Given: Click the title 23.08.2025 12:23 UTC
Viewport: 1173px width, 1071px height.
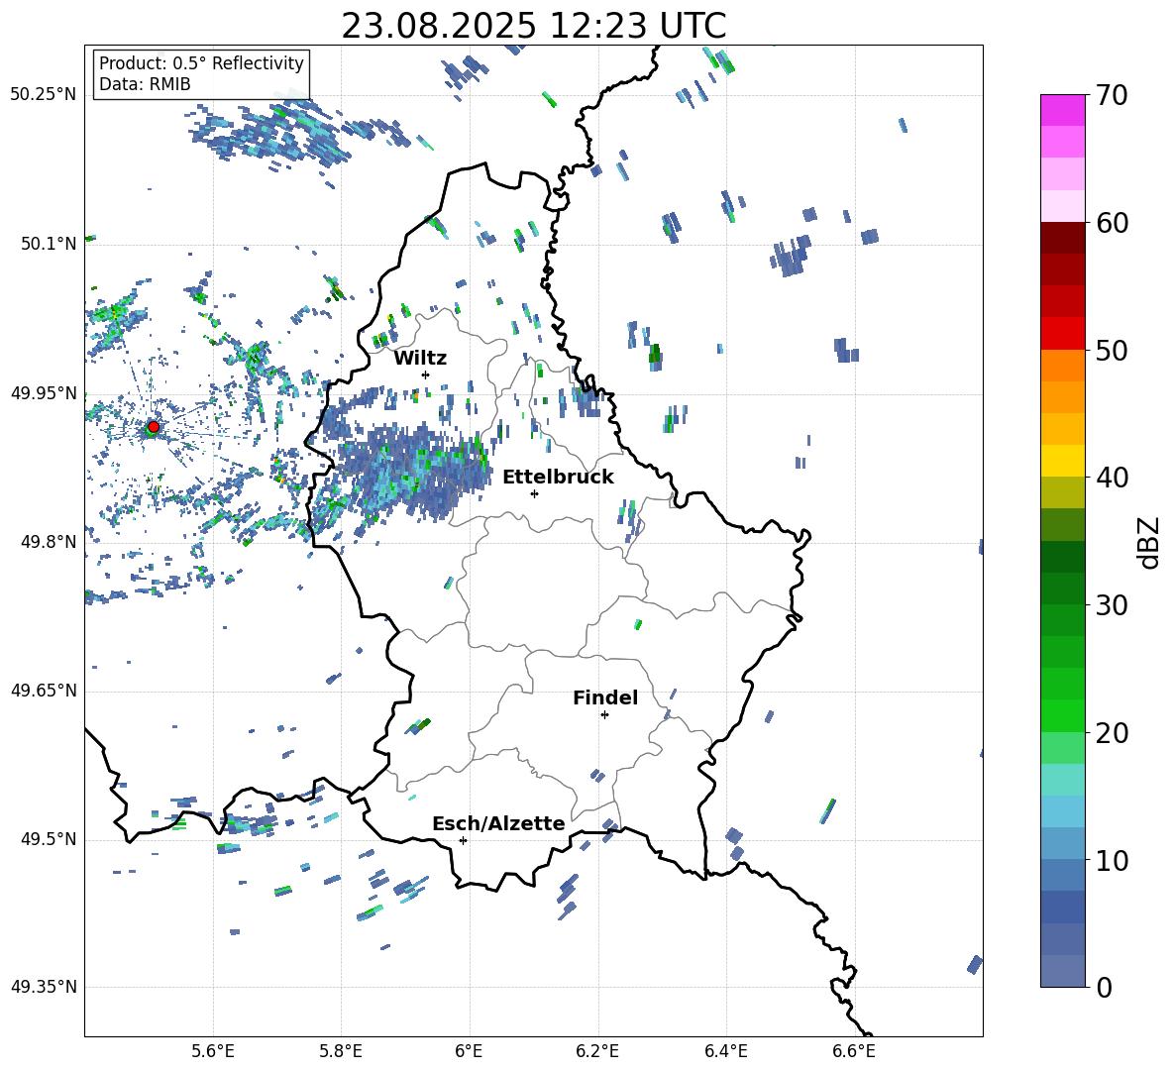Looking at the screenshot, I should tap(533, 26).
